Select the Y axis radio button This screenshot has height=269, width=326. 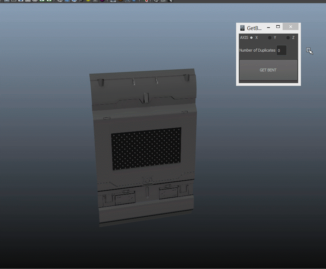(270, 38)
